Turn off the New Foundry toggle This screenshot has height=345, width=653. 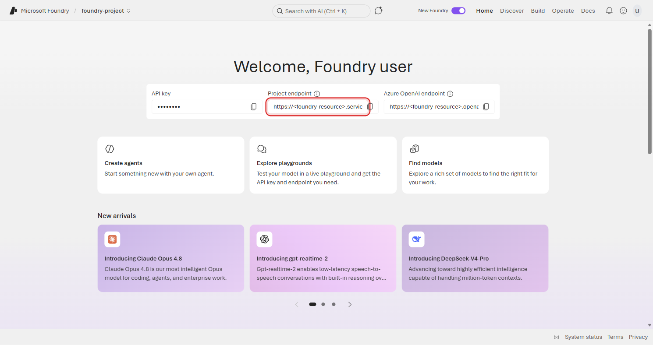click(458, 11)
